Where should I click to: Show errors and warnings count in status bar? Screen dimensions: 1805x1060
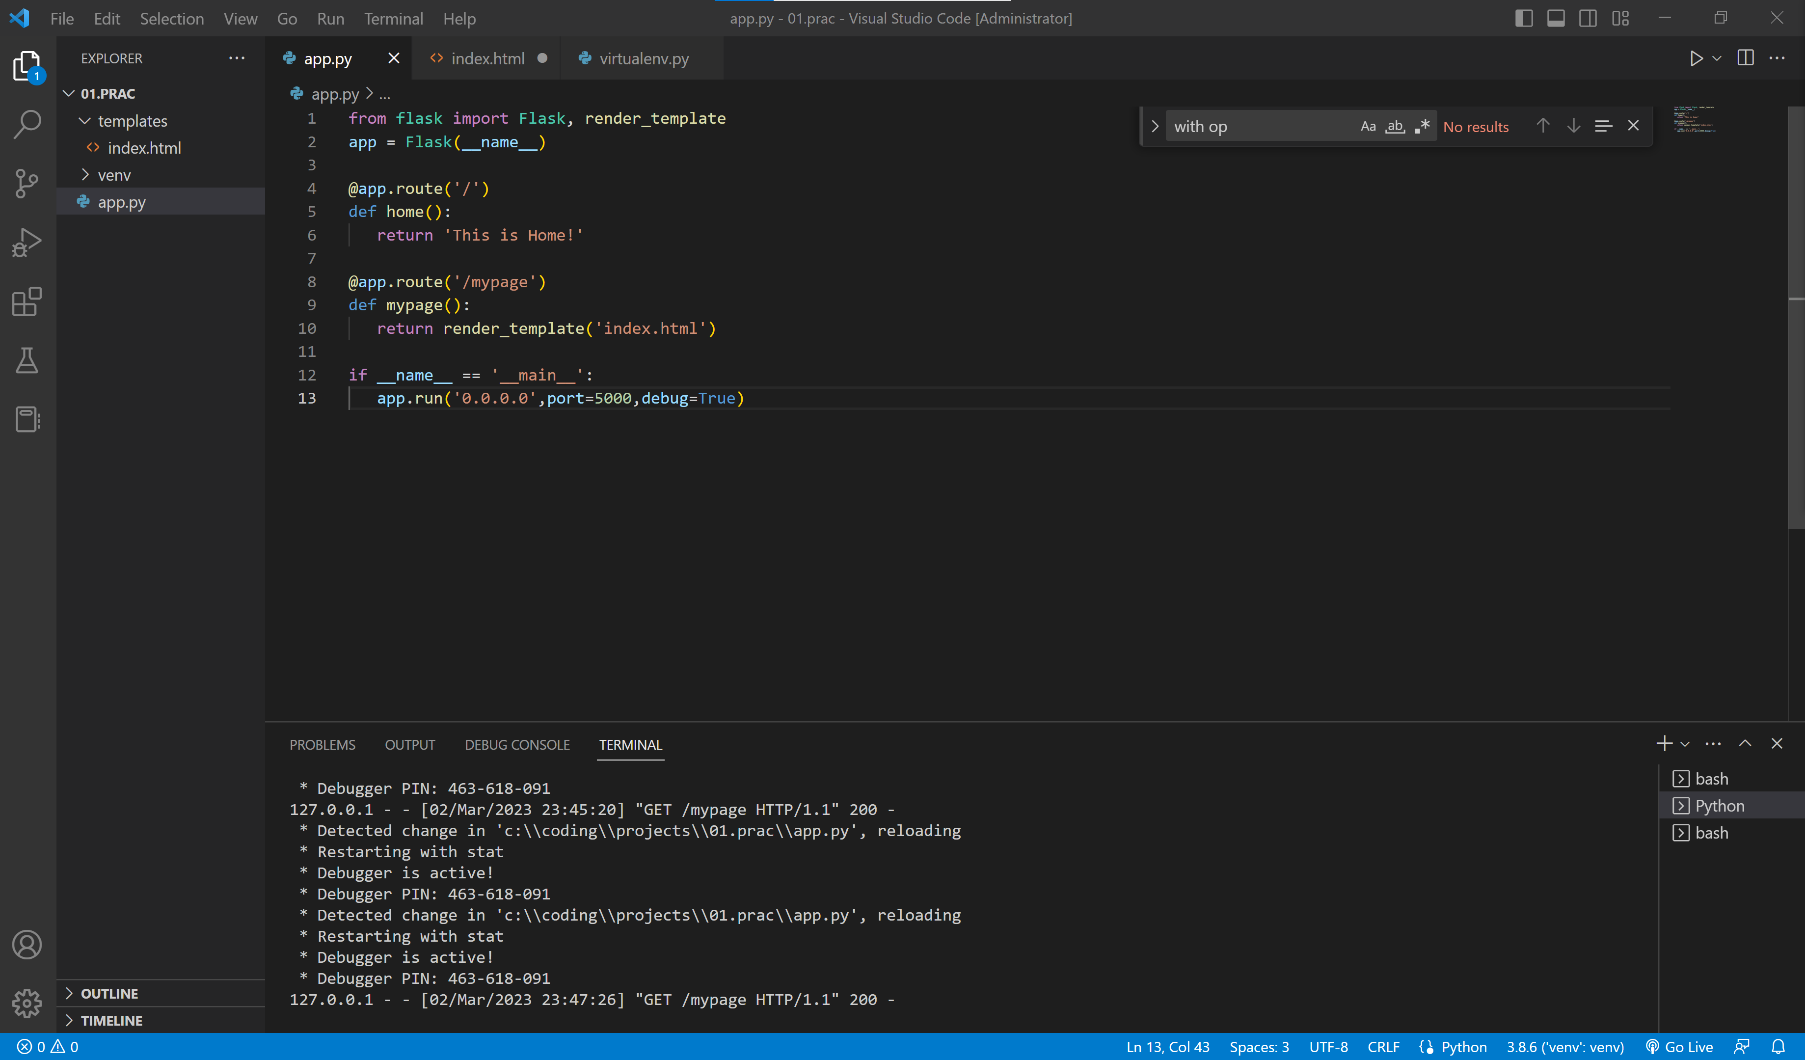[48, 1046]
